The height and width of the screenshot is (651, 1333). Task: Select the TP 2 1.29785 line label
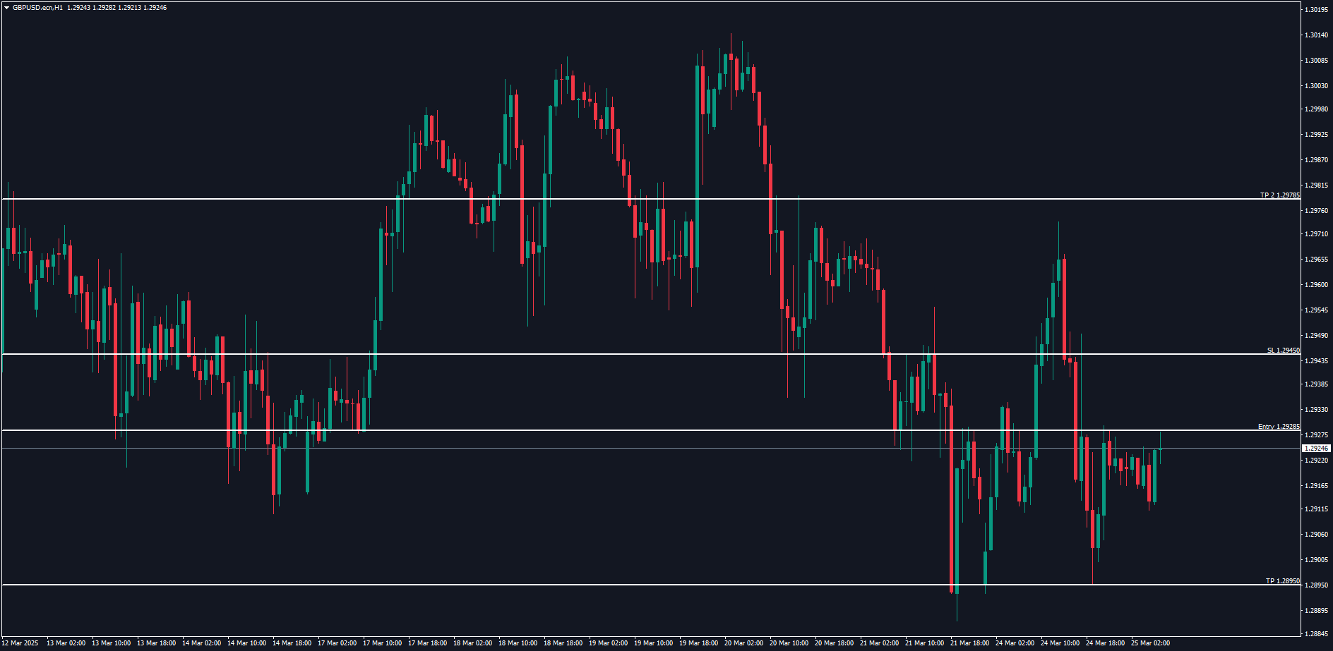1279,195
